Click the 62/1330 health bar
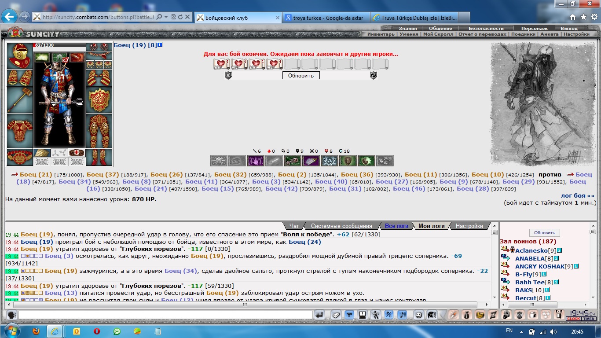This screenshot has width=601, height=338. [x=59, y=45]
